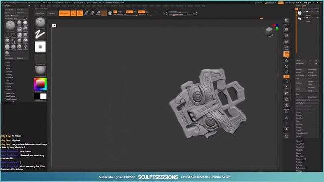Select the SelectLasso brush thumbnail
The image size is (324, 182).
pyautogui.click(x=14, y=35)
